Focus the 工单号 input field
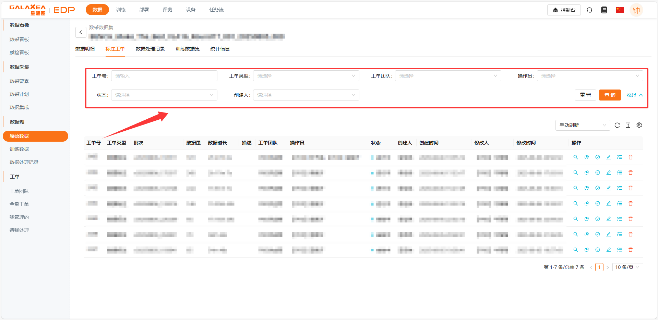Image resolution: width=658 pixels, height=320 pixels. [x=164, y=76]
